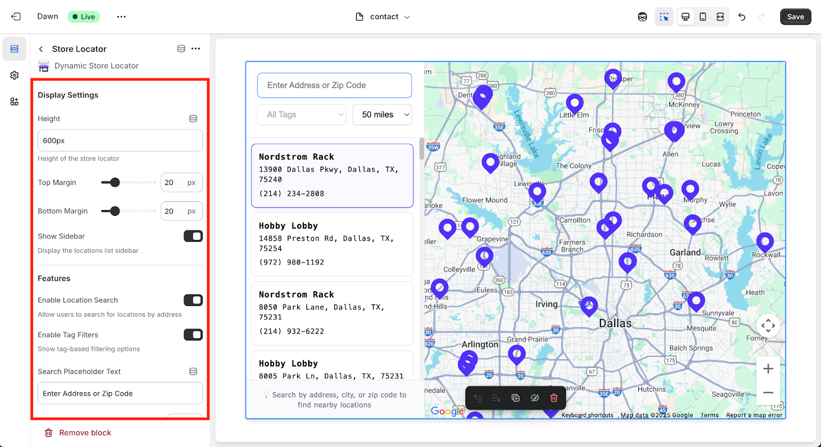Screen dimensions: 821x447
Task: Click the exit editor icon
Action: 16,16
